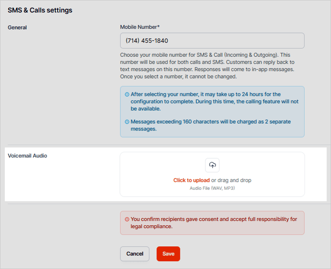Click the "Once you select a number" sentence
This screenshot has height=269, width=331.
(x=178, y=77)
